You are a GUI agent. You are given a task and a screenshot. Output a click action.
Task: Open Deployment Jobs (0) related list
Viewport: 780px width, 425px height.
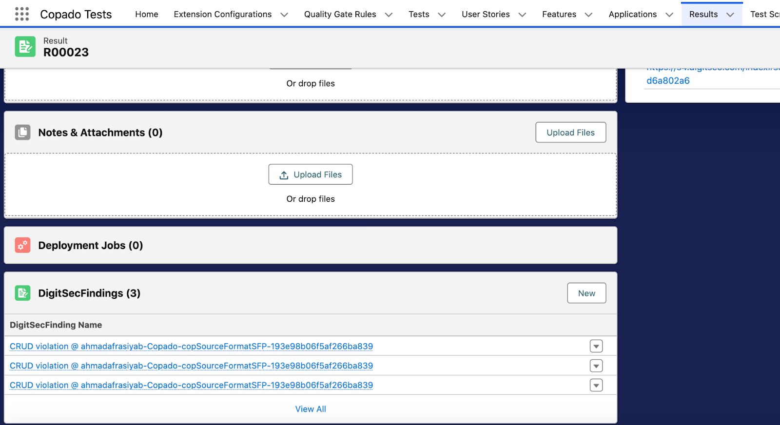point(91,245)
